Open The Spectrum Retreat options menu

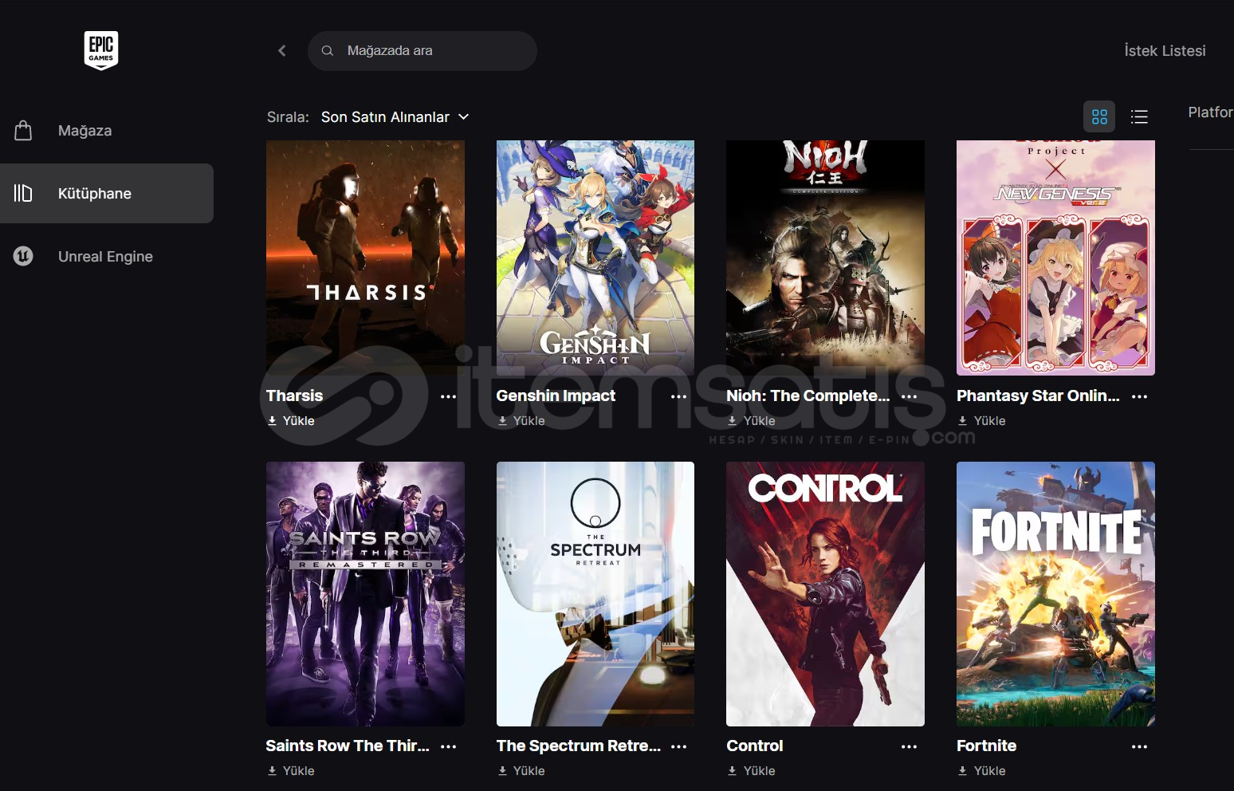click(x=679, y=746)
